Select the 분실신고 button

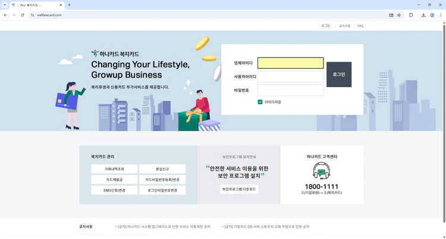point(162,169)
